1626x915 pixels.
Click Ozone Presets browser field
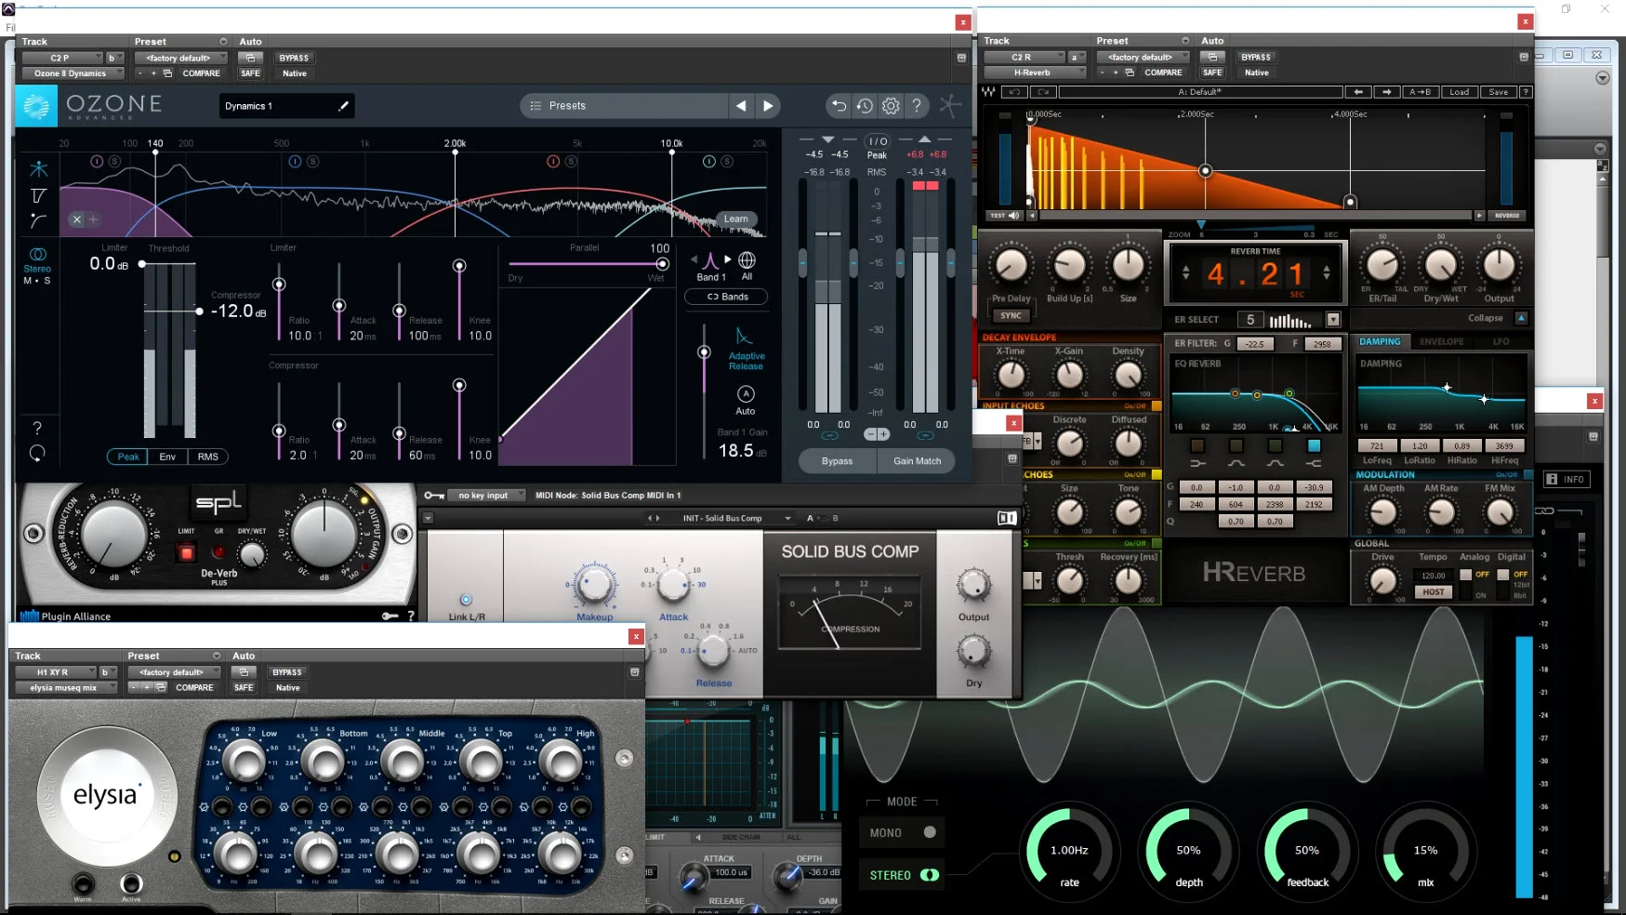pos(623,106)
